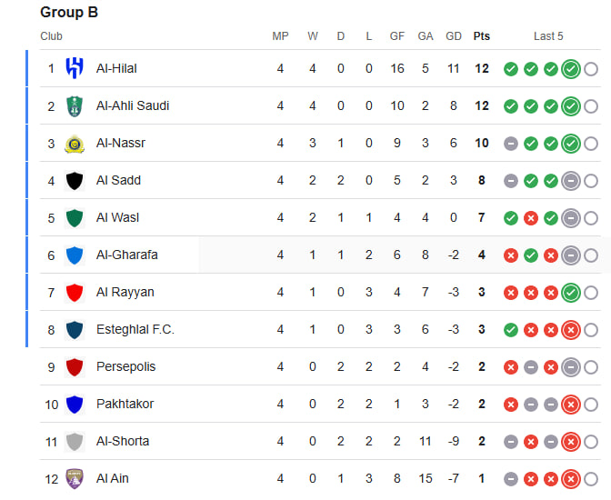Open the Al-Hilal team name link
The height and width of the screenshot is (500, 611).
pos(116,68)
